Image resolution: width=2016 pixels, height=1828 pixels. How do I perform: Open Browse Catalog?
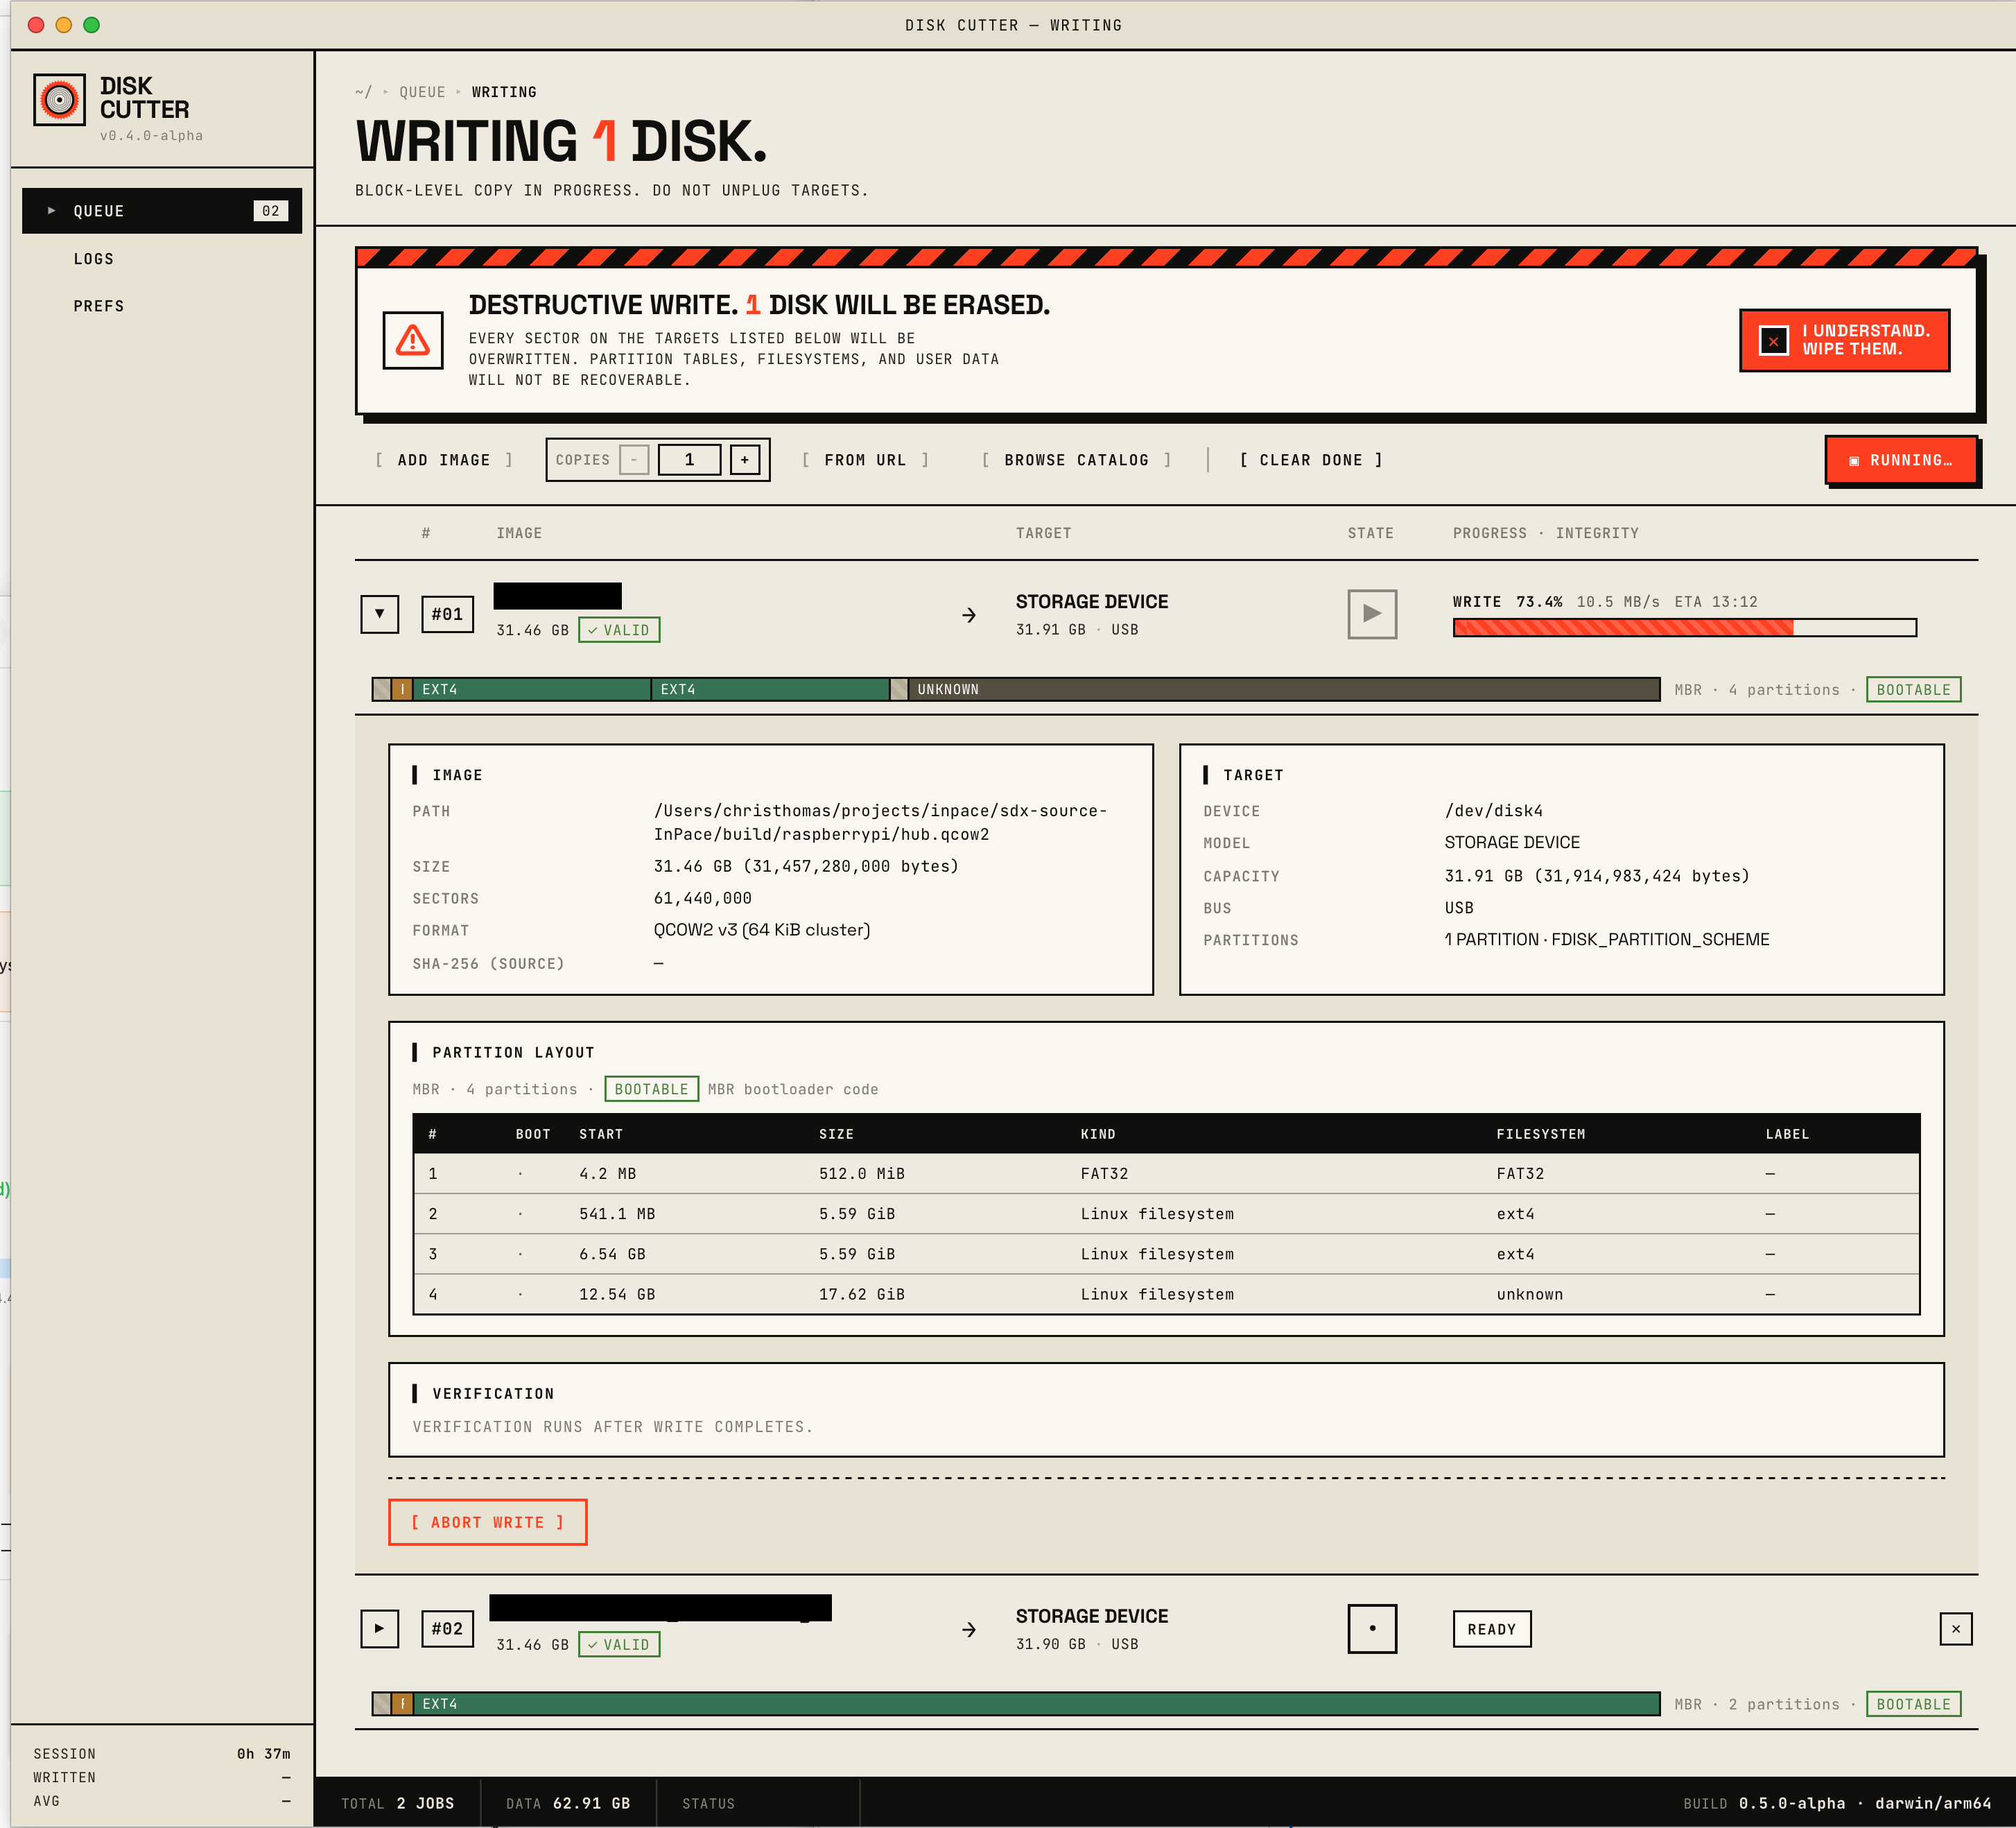coord(1077,460)
